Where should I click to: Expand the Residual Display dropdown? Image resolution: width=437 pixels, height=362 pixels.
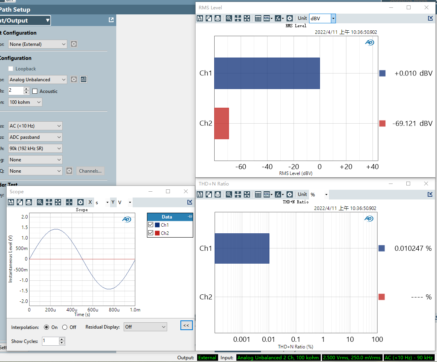coord(145,327)
